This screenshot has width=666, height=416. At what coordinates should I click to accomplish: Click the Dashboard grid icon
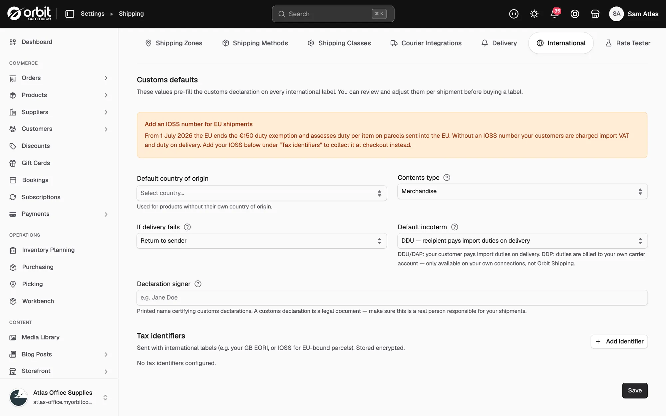tap(13, 42)
